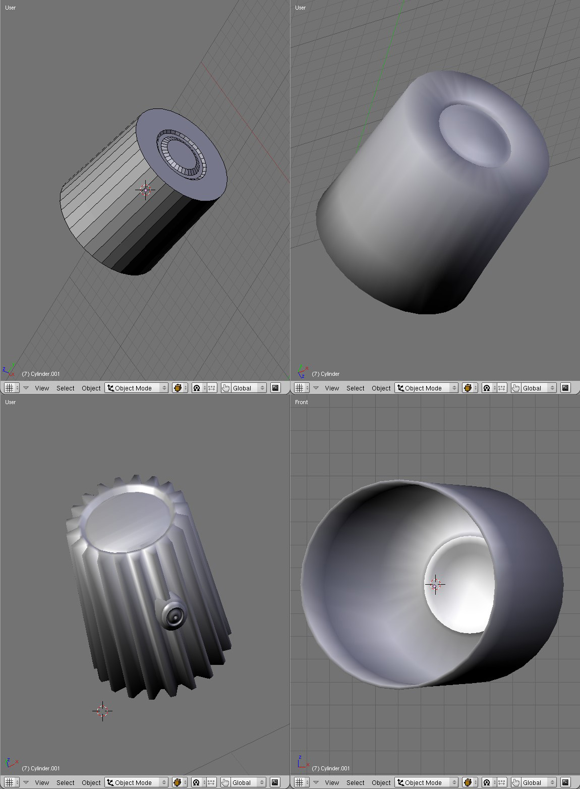Open Object menu in smooth cylinder viewport

[381, 388]
